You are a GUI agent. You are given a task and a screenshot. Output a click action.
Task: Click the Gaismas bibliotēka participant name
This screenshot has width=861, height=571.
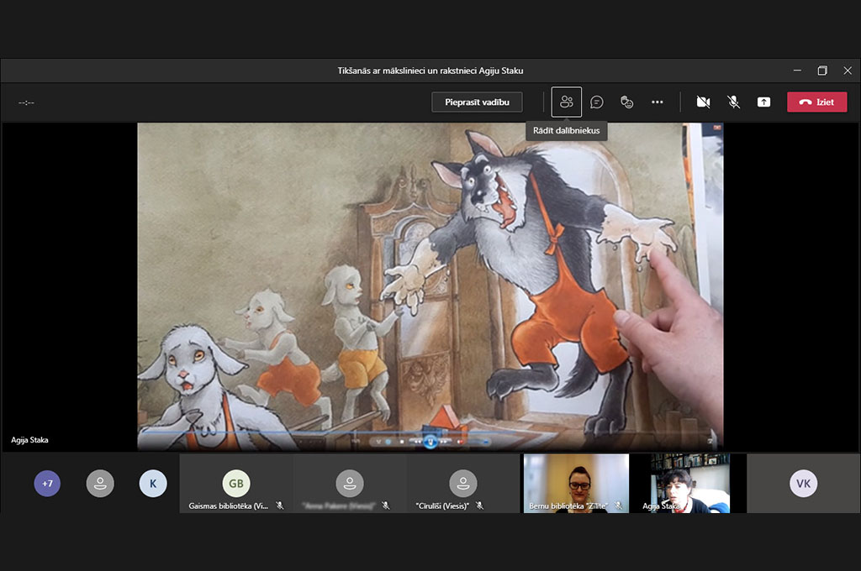click(x=229, y=506)
